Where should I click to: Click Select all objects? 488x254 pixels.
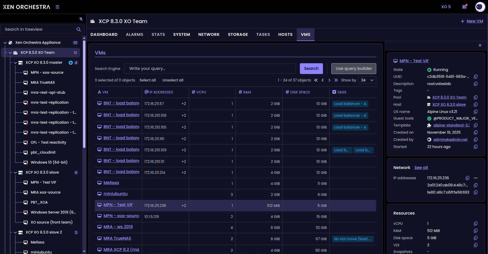pos(148,80)
